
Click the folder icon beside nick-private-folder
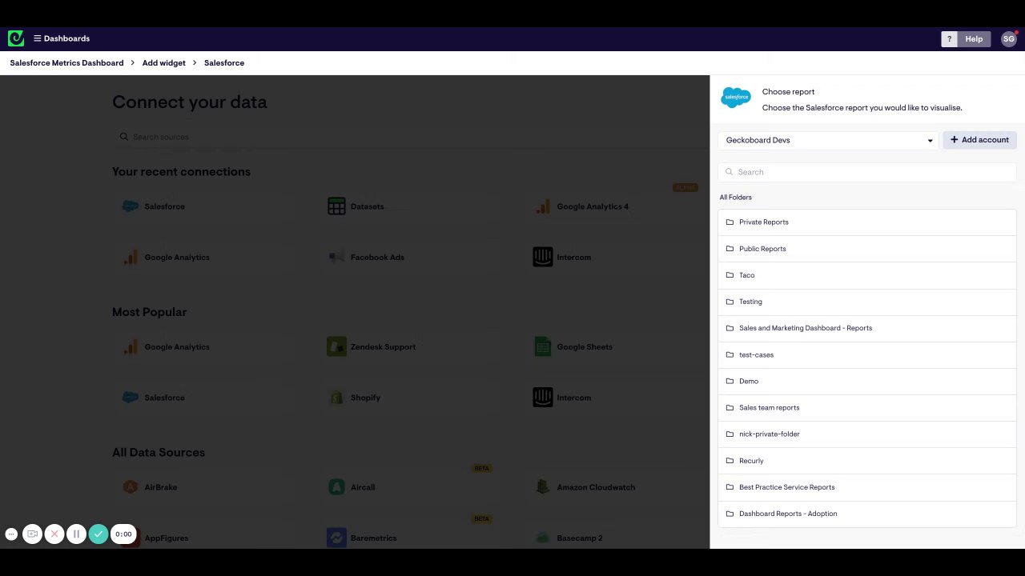click(x=730, y=434)
